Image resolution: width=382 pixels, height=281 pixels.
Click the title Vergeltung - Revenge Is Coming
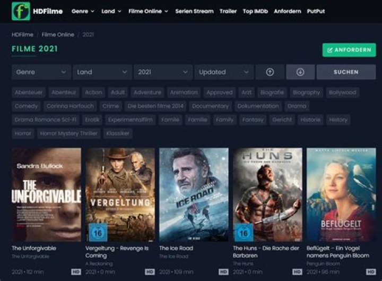tap(117, 252)
